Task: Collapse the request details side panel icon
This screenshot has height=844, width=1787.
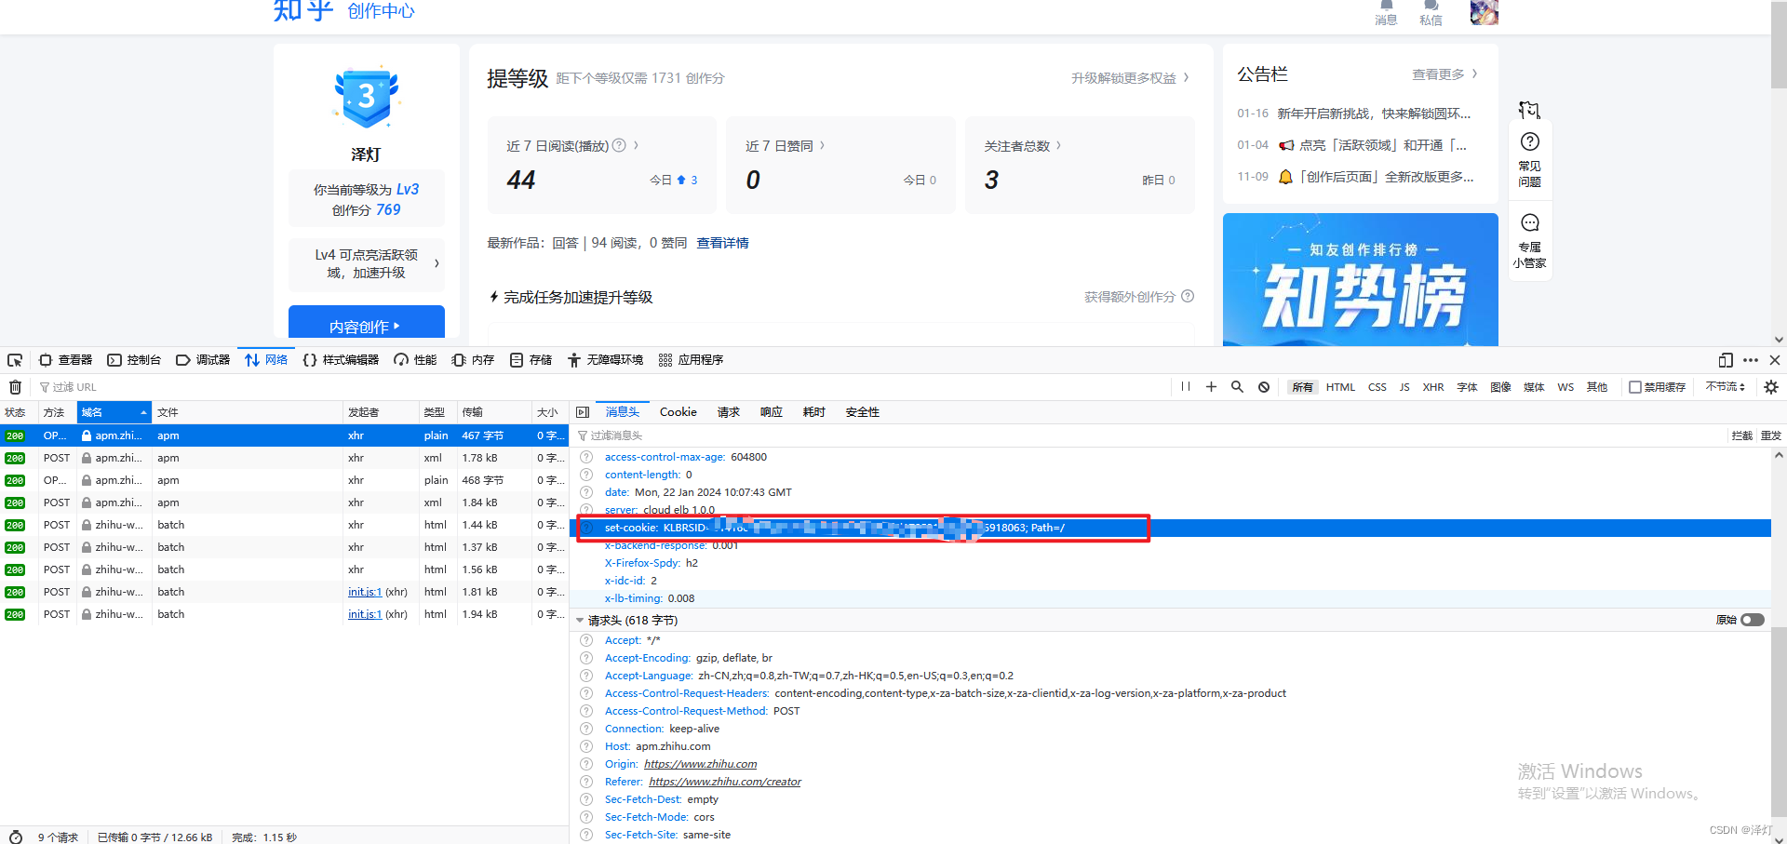Action: [x=583, y=412]
